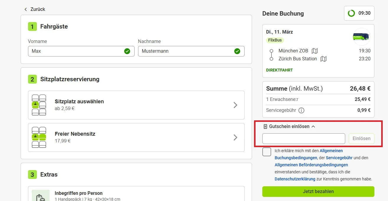Image resolution: width=388 pixels, height=201 pixels.
Task: Tick the Buchungsbedingungen agreement checkbox
Action: point(266,152)
